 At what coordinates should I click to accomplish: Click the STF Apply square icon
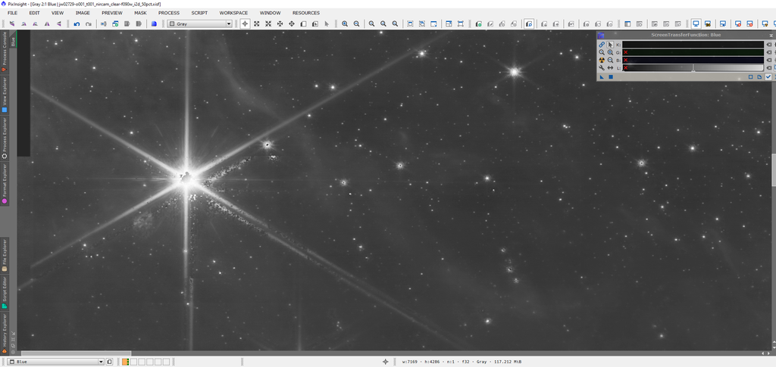(x=611, y=77)
